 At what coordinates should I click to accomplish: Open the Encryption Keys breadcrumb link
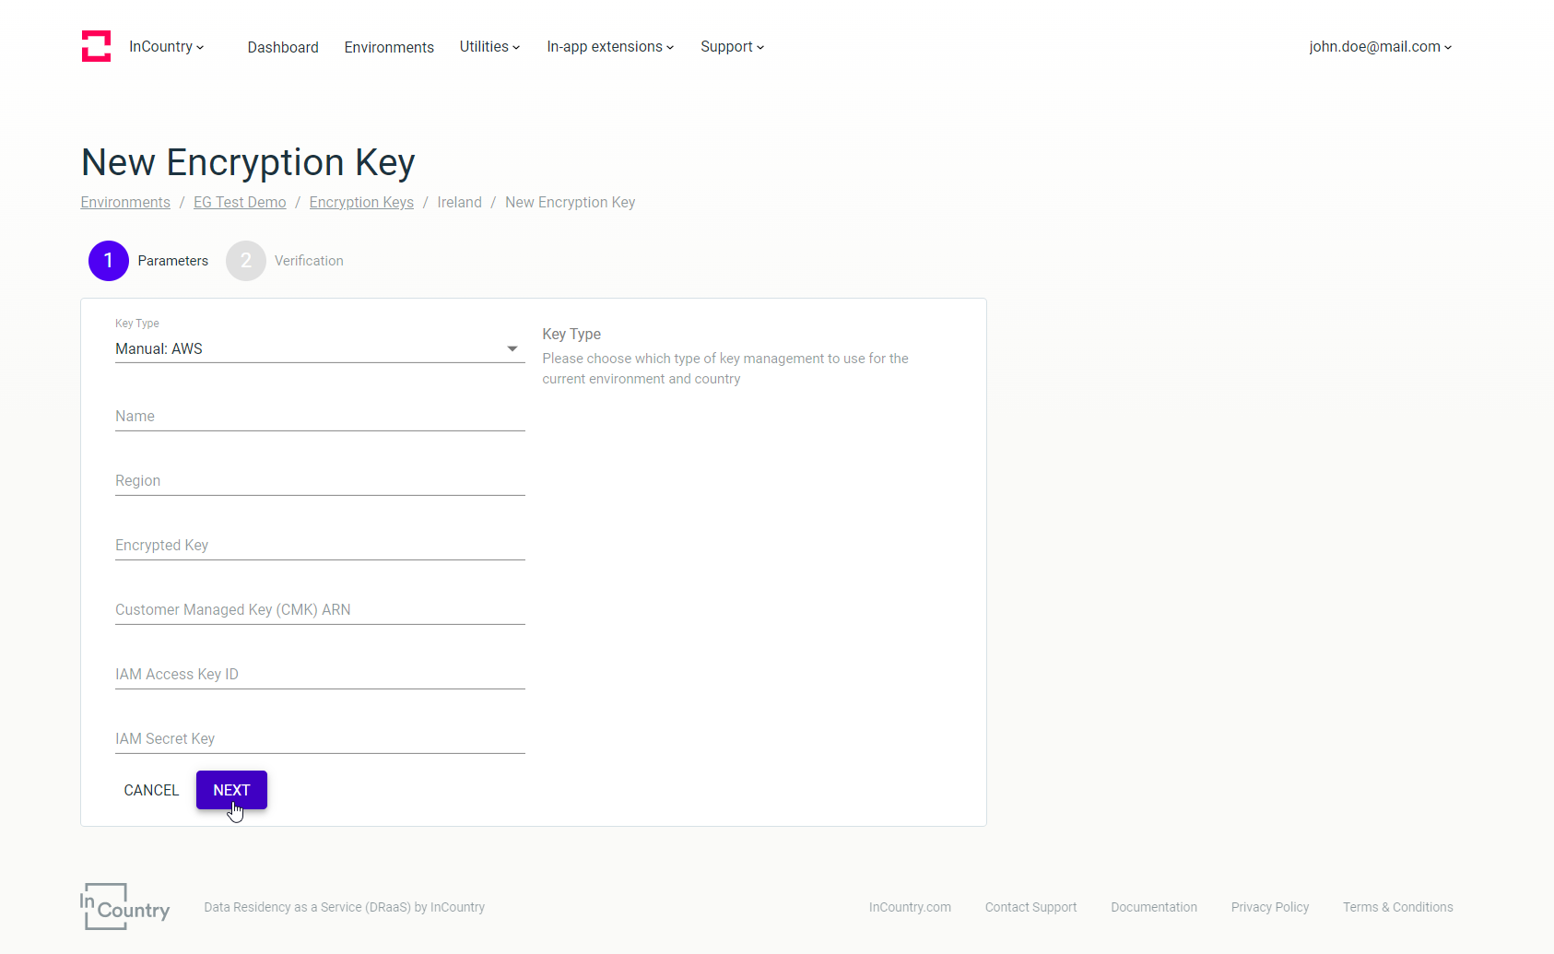click(361, 202)
